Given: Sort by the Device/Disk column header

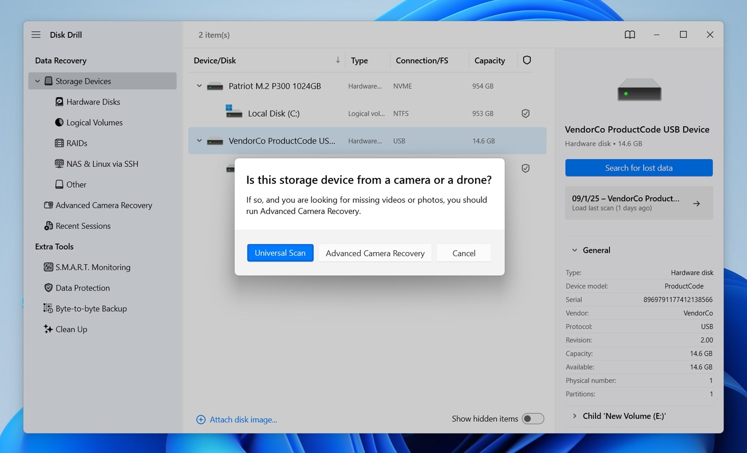Looking at the screenshot, I should (215, 61).
